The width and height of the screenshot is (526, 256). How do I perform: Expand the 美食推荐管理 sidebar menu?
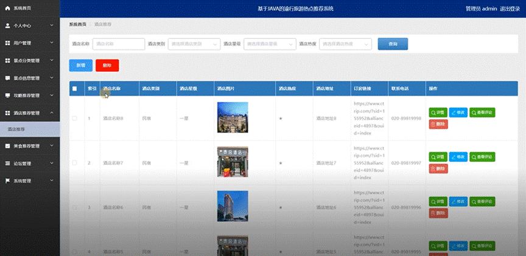30,146
